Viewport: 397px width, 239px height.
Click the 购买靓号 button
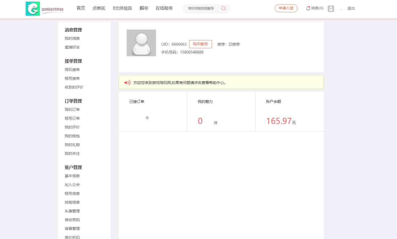[x=200, y=44]
